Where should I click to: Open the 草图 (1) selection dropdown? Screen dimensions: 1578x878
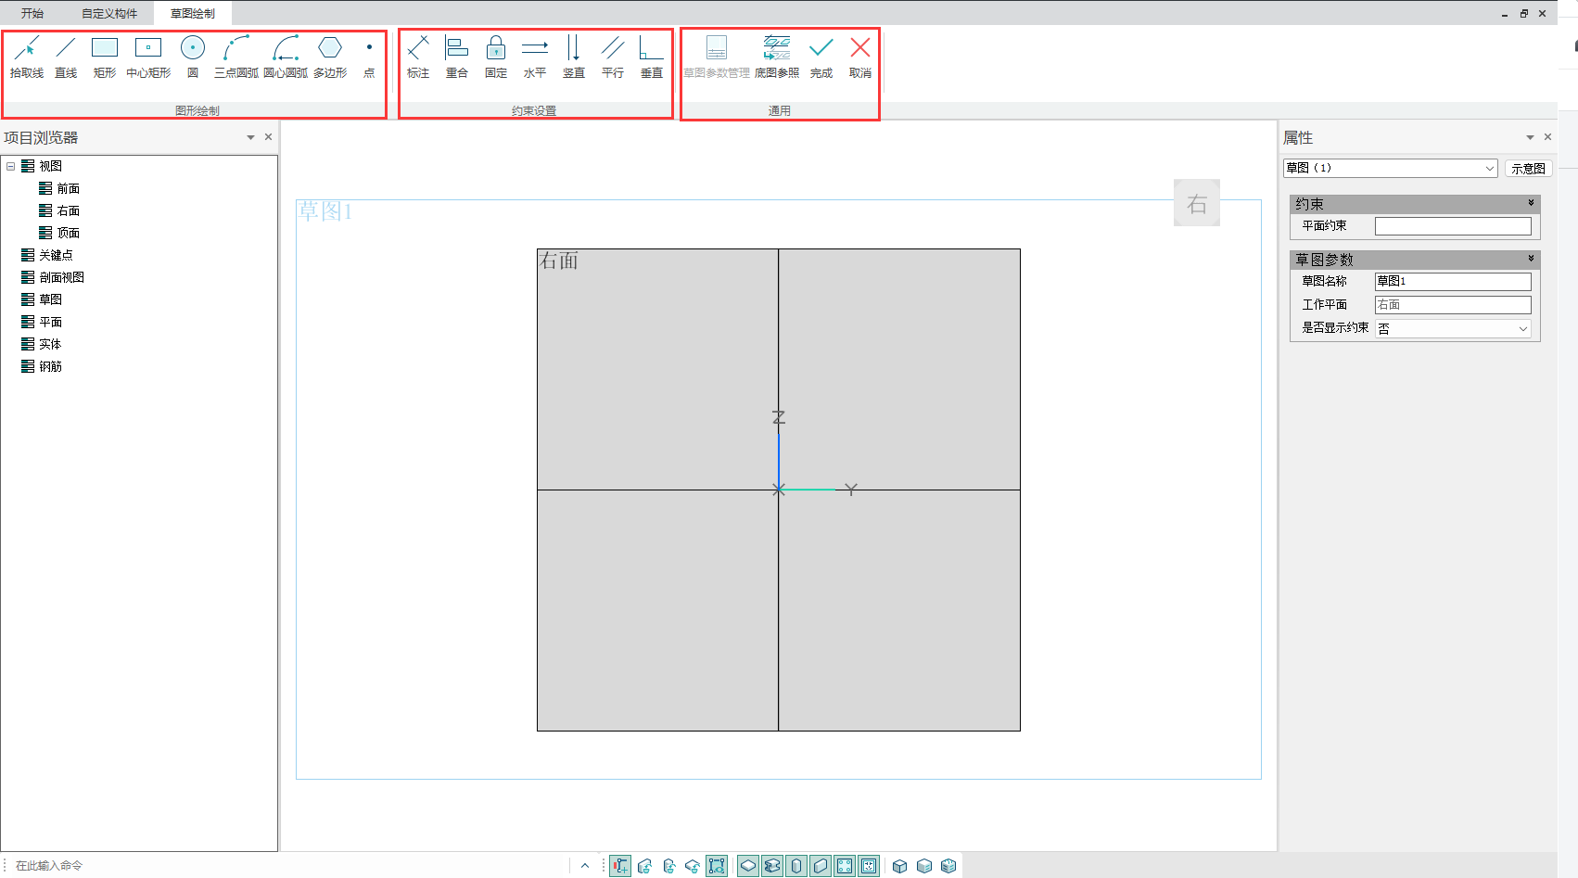pos(1391,168)
